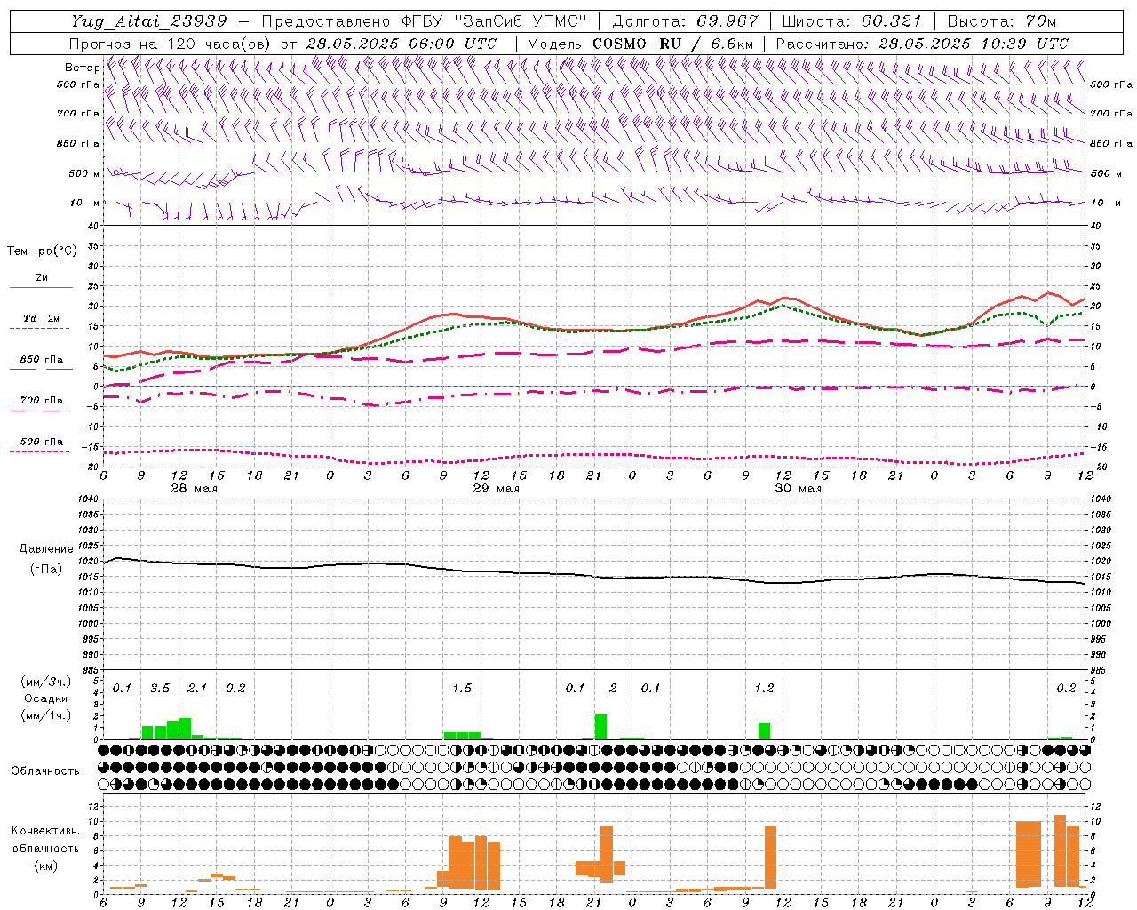
Task: Click the Осадки precipitation label
Action: point(45,698)
